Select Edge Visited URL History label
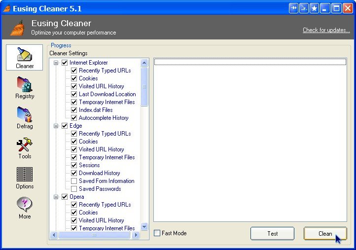The width and height of the screenshot is (356, 250). tap(102, 149)
